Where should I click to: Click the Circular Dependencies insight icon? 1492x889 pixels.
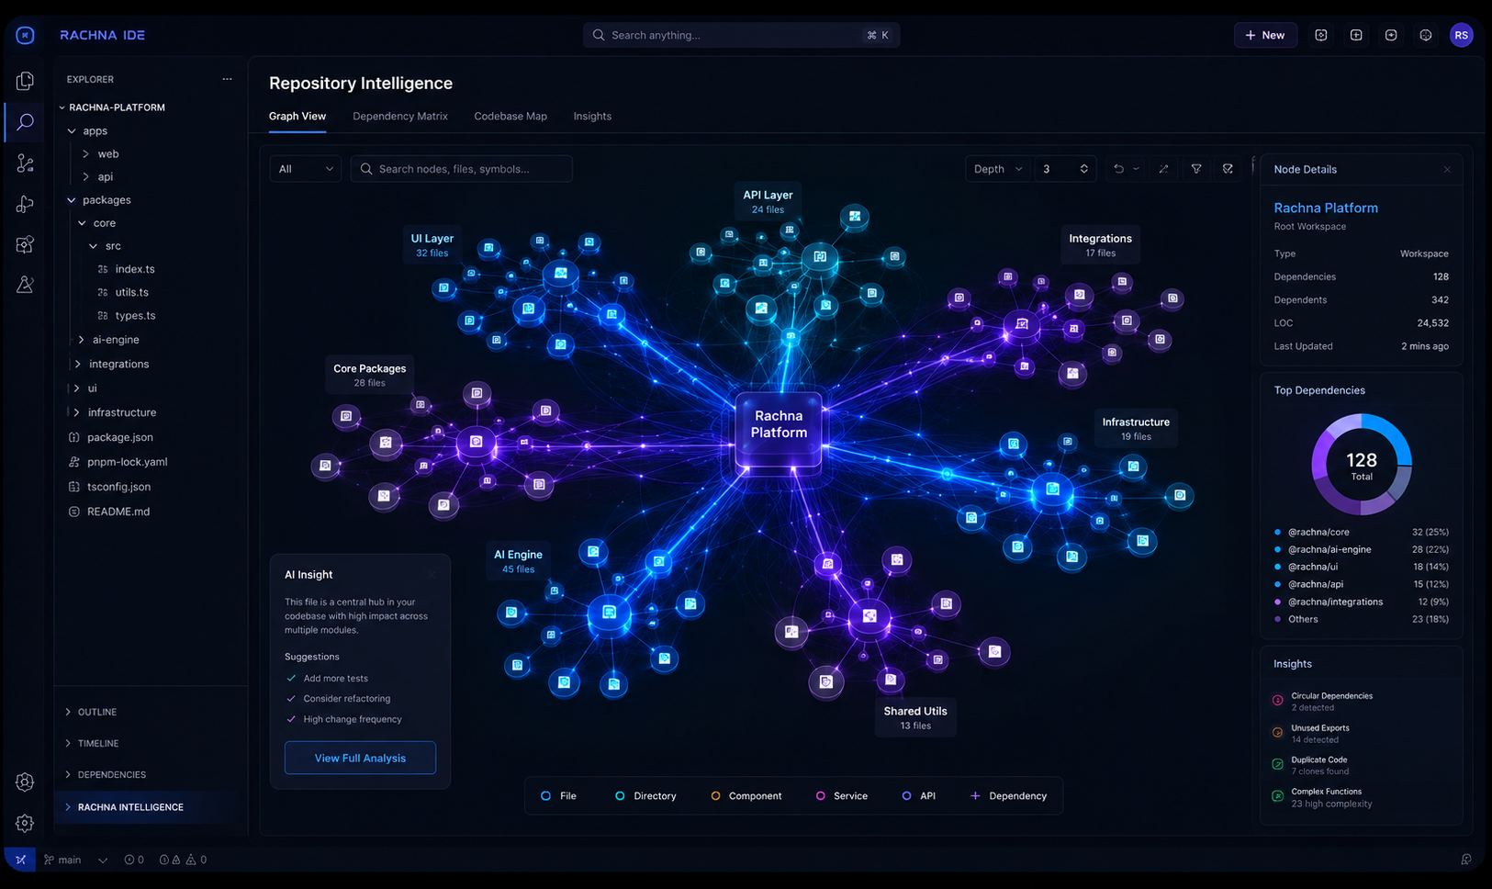click(1277, 701)
